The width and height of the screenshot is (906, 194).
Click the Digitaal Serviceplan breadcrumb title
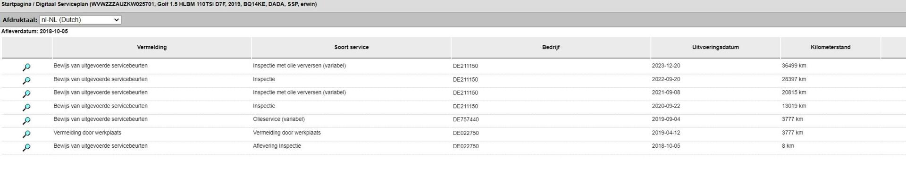(62, 4)
